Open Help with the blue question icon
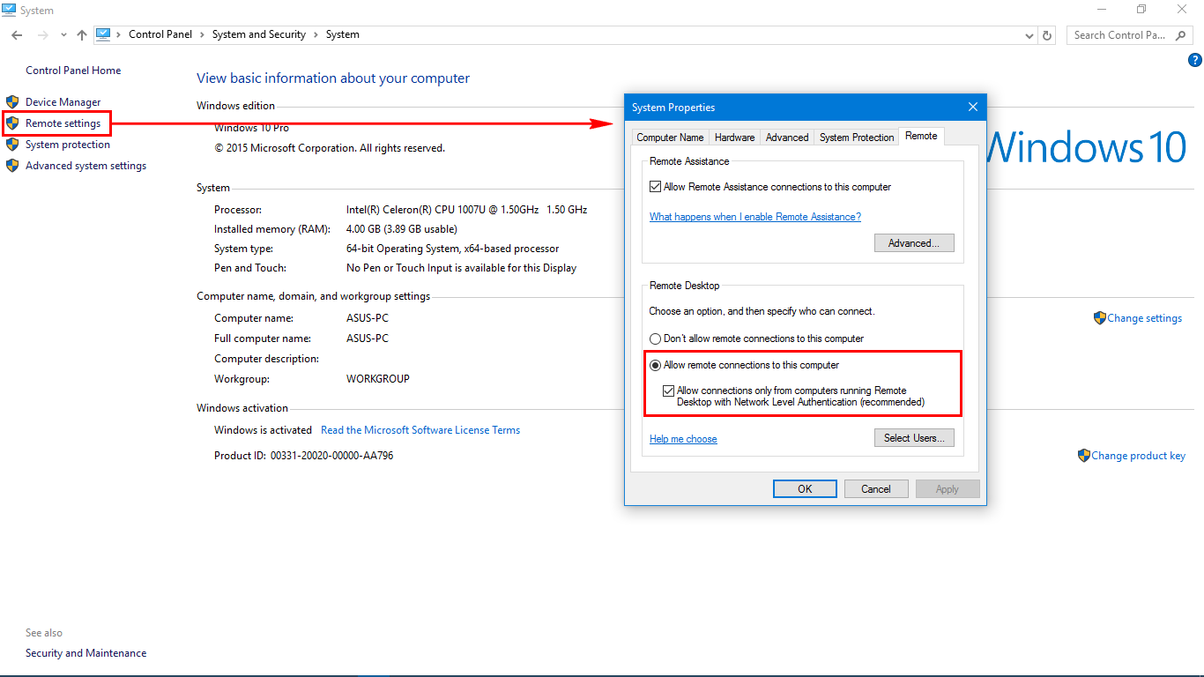 click(x=1195, y=60)
